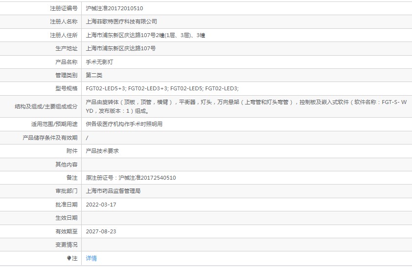Click the 注册人名称 label

[64, 22]
